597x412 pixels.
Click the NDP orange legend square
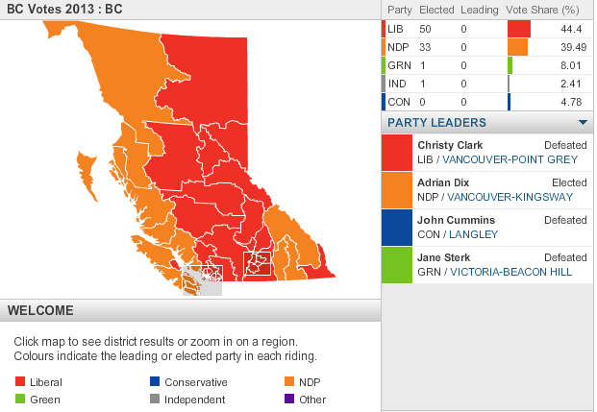point(289,382)
